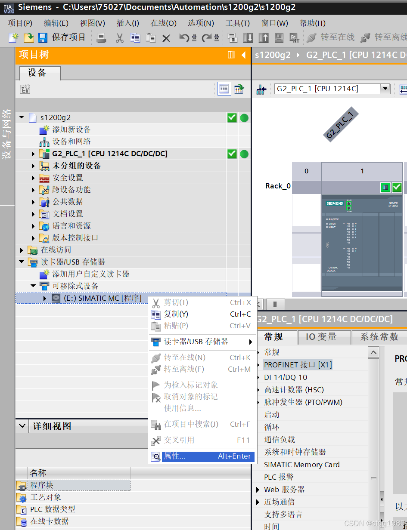Open 读卡器/USB 存储器 context submenu
Screen dimensions: 407x530
point(202,342)
